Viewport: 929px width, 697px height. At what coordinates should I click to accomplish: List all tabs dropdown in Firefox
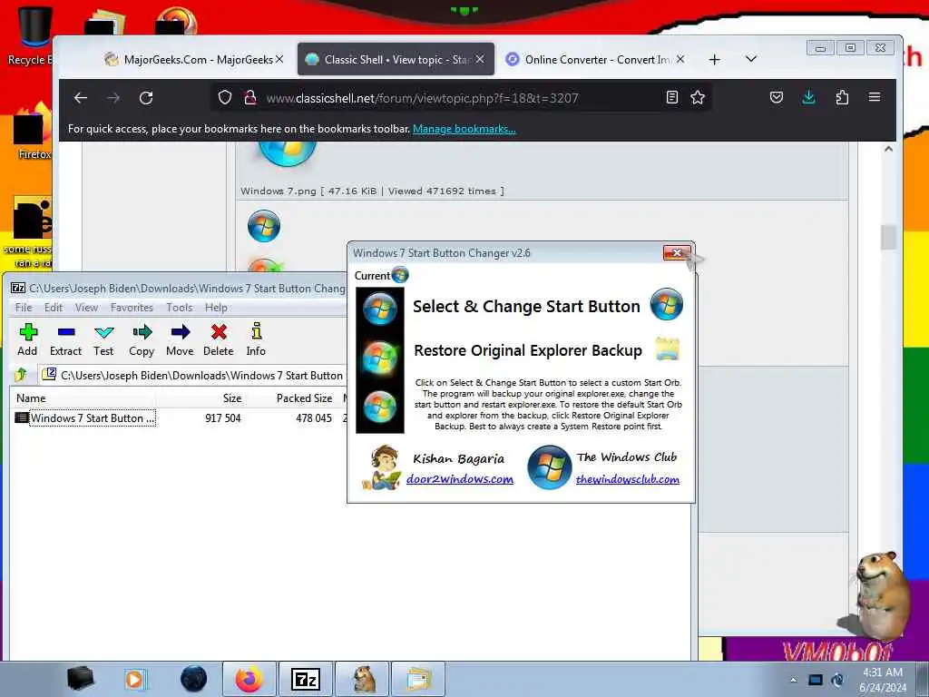coord(751,59)
